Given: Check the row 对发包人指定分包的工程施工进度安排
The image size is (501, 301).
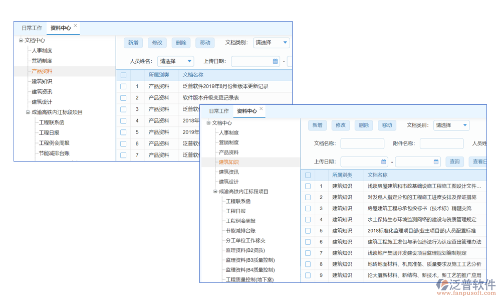Looking at the screenshot, I should (x=308, y=197).
